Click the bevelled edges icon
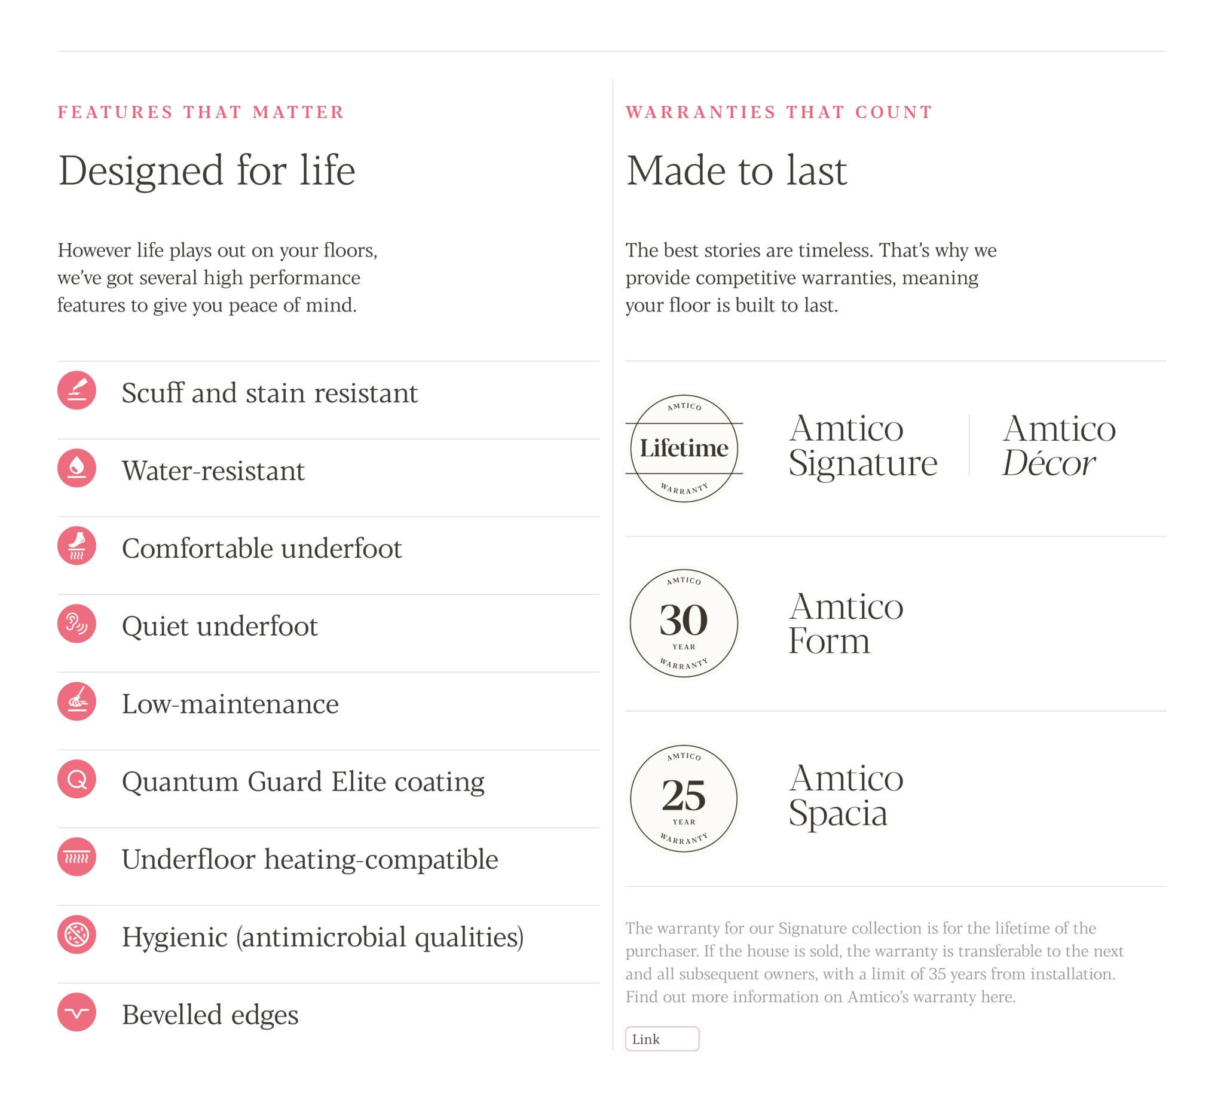Viewport: 1224px width, 1102px height. pyautogui.click(x=77, y=1012)
